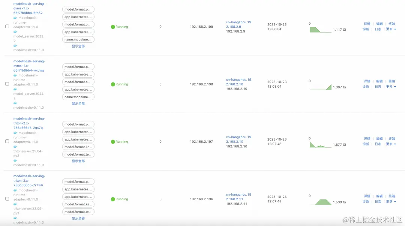Click green Running status dot for IP 192.168.2.197

(x=113, y=142)
